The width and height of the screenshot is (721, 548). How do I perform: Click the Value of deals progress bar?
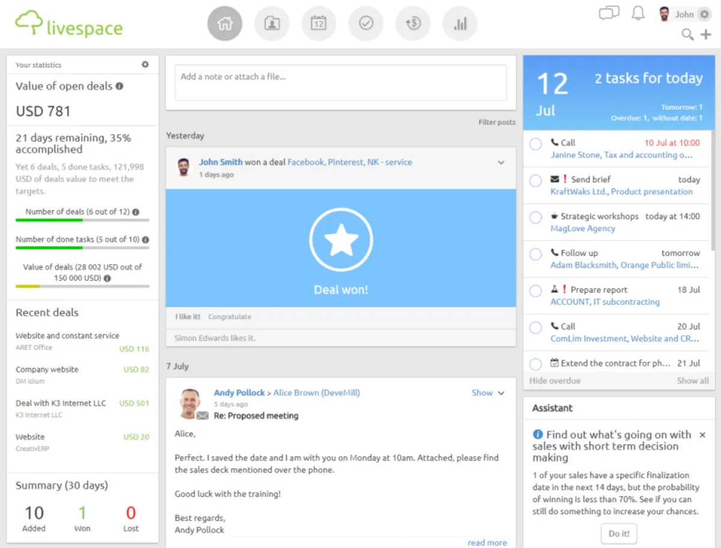pos(82,286)
